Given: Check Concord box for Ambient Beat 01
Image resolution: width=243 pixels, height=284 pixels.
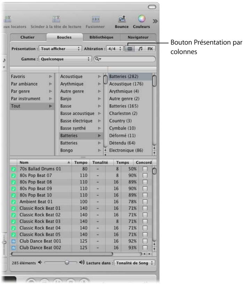Looking at the screenshot, I should (x=145, y=202).
